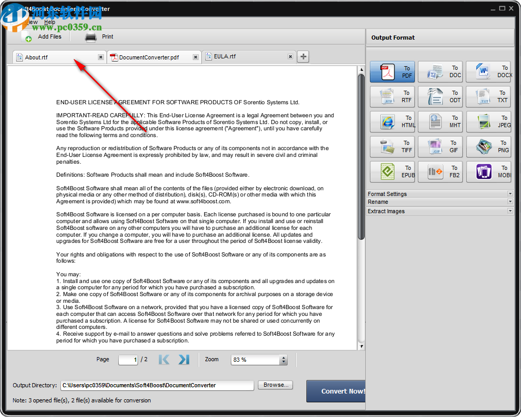Select the To PNG output format
The width and height of the screenshot is (521, 417).
pyautogui.click(x=488, y=146)
